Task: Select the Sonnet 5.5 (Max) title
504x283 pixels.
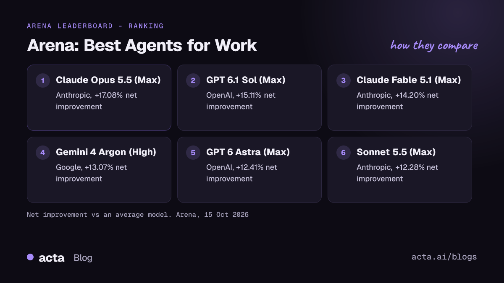Action: 396,152
